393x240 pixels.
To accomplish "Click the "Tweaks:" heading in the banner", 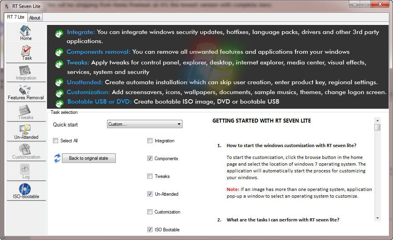I will [78, 62].
